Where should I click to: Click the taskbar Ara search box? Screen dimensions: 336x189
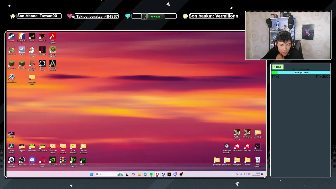coord(109,174)
